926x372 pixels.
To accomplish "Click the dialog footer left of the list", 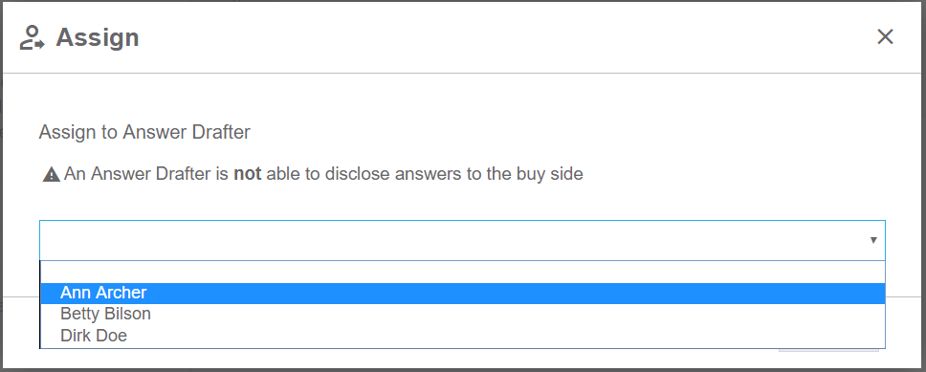I will tap(21, 332).
